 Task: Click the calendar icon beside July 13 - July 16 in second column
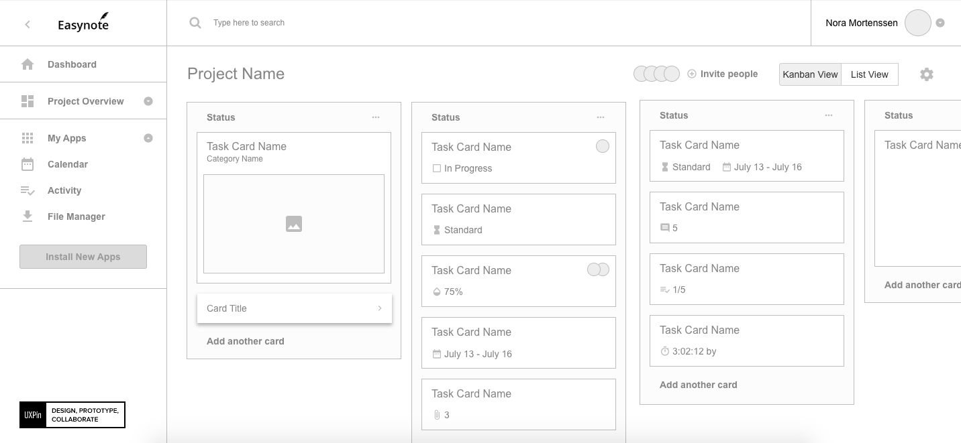coord(437,354)
